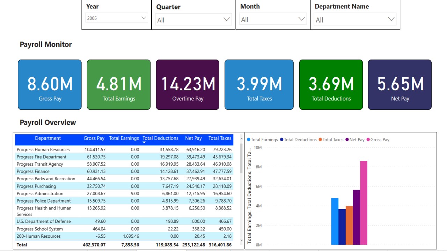Select the pink Gross Pay bar

[x=364, y=203]
